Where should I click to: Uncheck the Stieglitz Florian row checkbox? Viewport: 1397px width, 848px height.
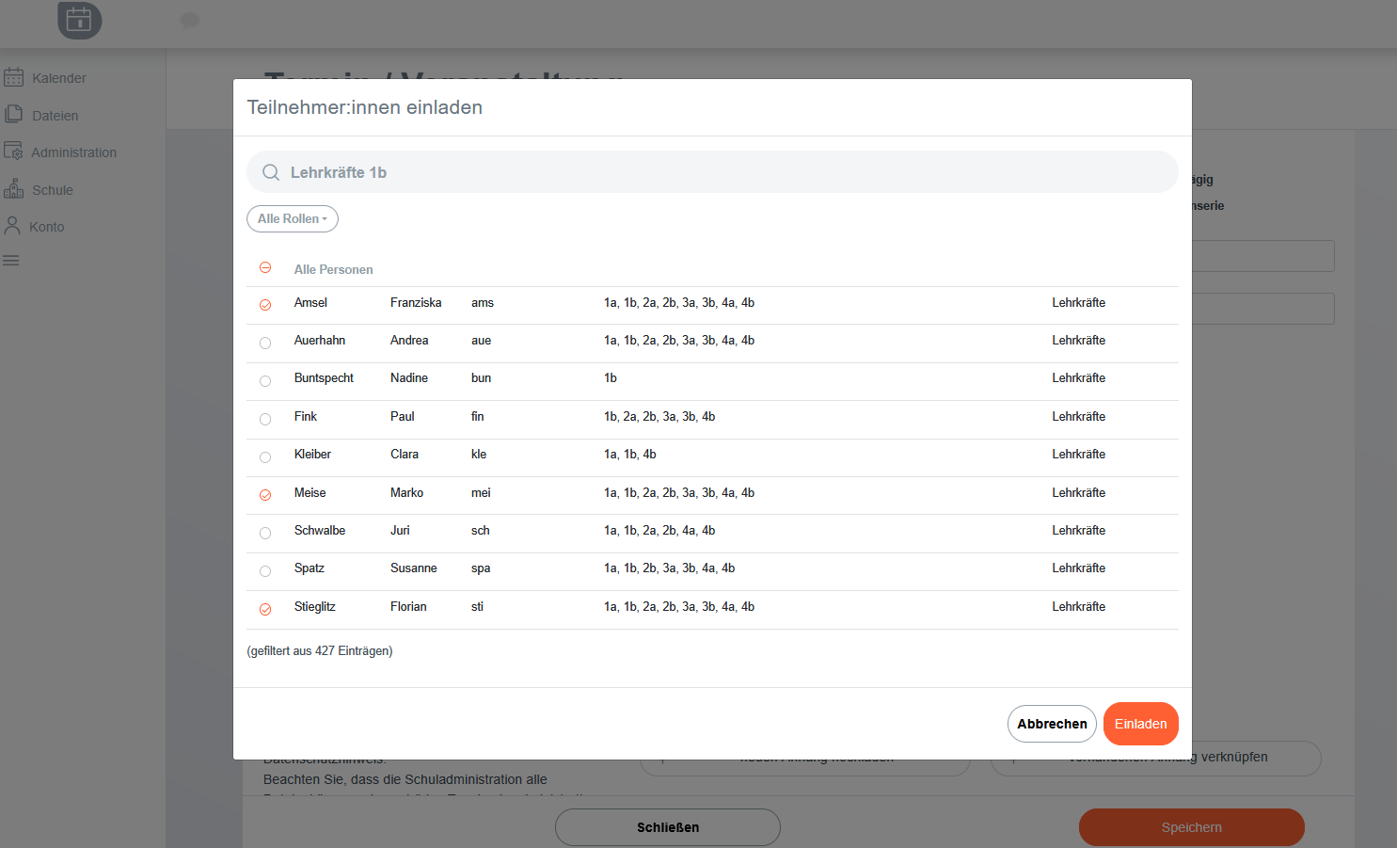pos(265,610)
